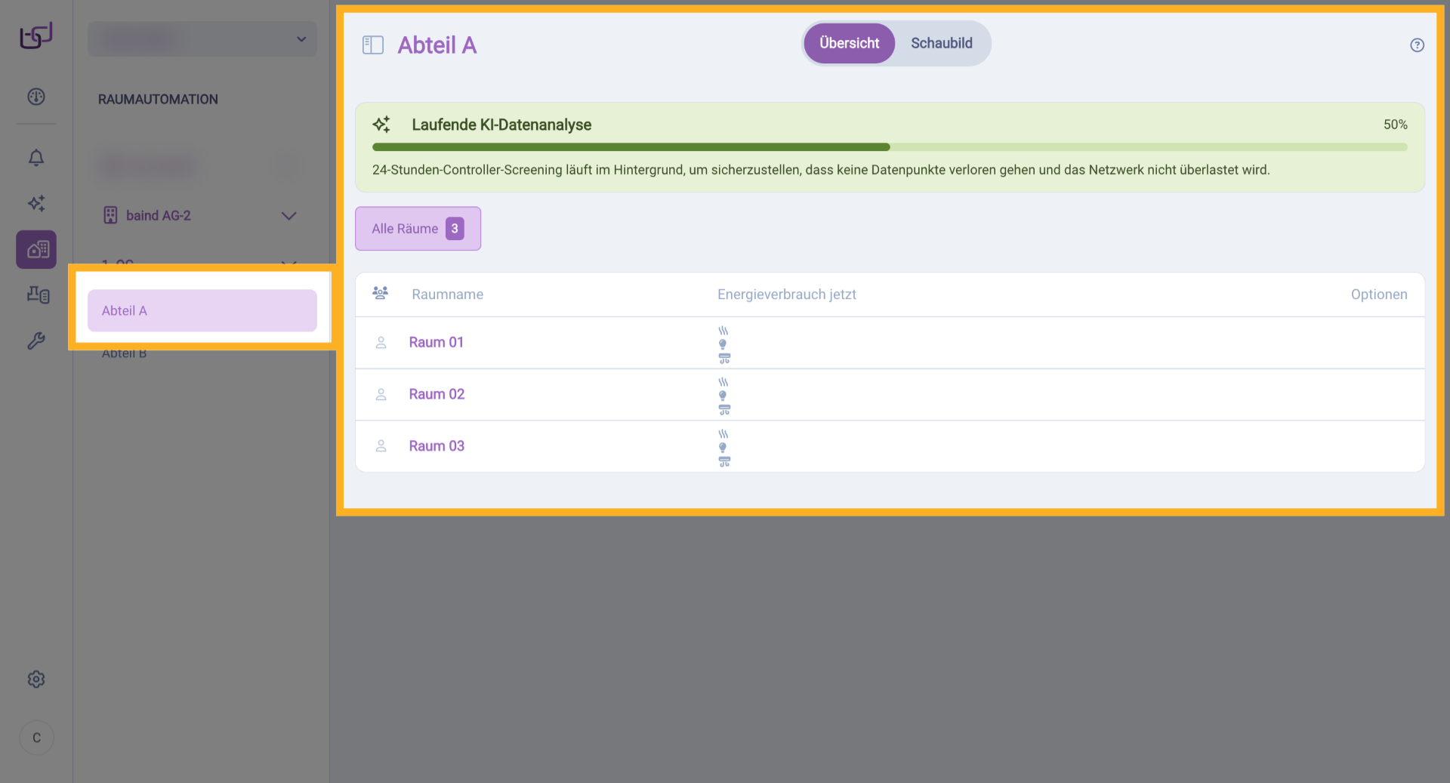Click the Alle Räume filter button
The width and height of the screenshot is (1450, 783).
click(418, 229)
